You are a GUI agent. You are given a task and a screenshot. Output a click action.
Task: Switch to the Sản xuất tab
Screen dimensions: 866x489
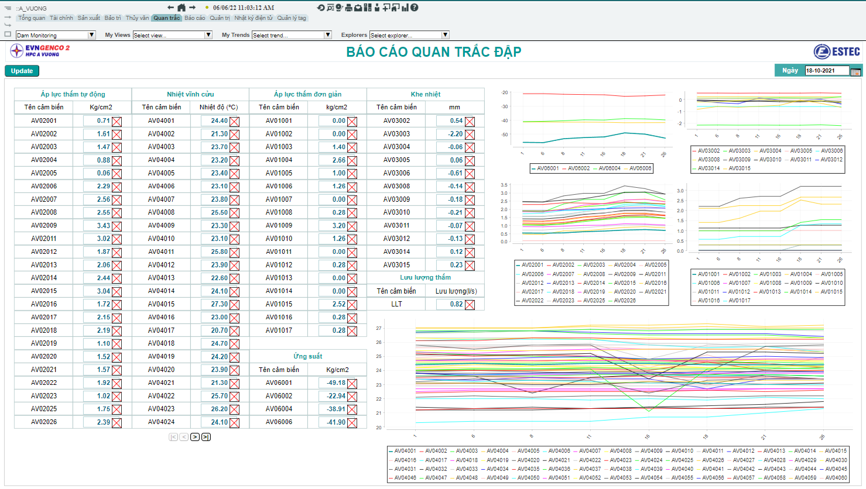[x=89, y=18]
